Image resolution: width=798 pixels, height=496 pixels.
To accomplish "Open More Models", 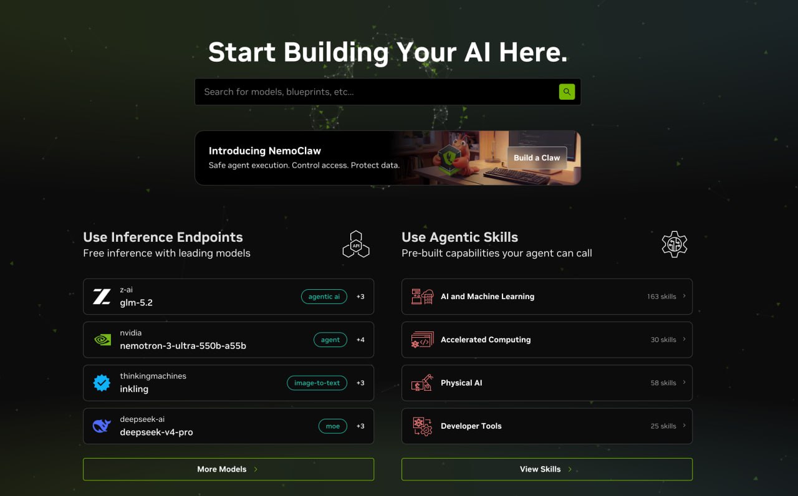I will pos(228,469).
